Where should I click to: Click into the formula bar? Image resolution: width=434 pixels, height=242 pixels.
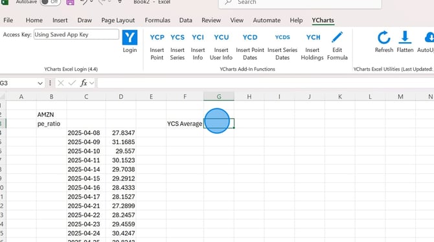266,83
